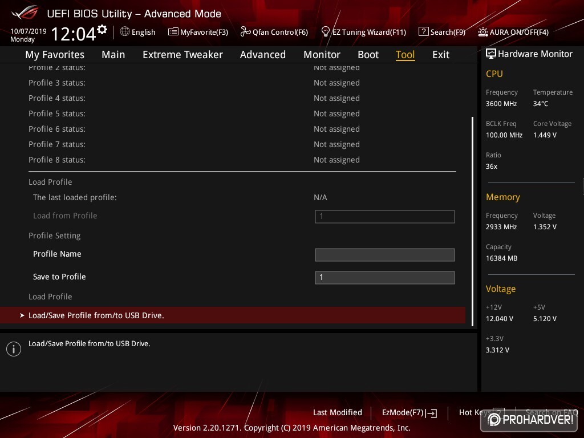584x438 pixels.
Task: Open MyFavorite(F3) list icon
Action: click(173, 32)
